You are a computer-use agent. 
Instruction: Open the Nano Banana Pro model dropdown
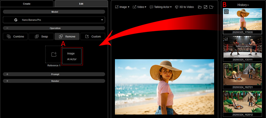tap(54, 20)
